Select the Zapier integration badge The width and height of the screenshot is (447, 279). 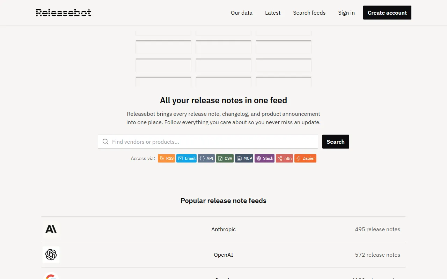coord(305,158)
